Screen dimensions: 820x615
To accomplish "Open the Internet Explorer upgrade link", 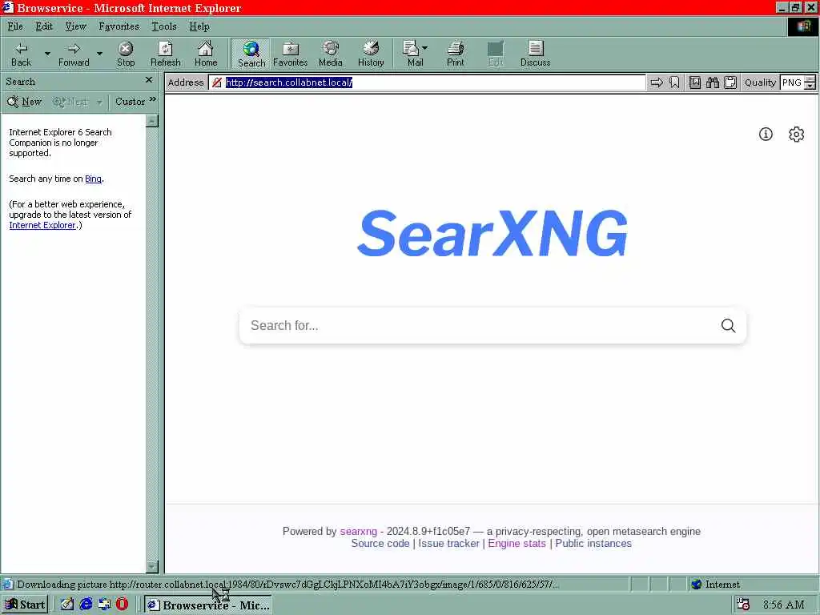I will click(42, 225).
